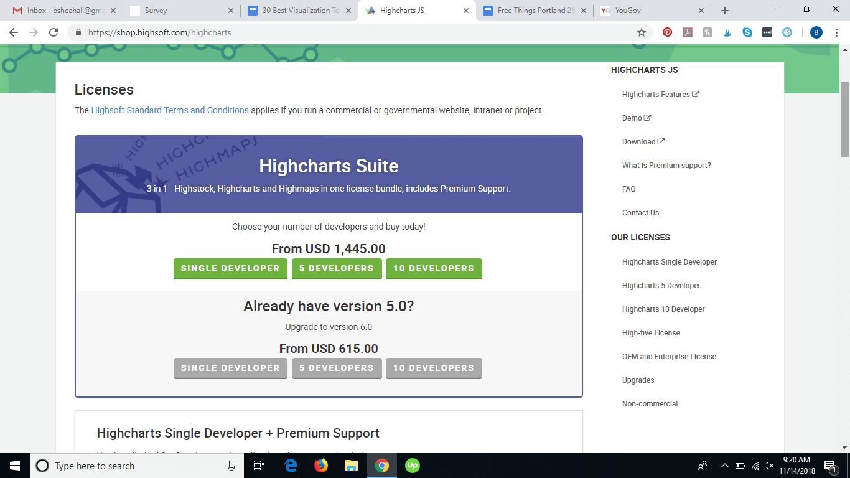This screenshot has height=478, width=850.
Task: Open the notification center showing one alert
Action: pos(830,466)
